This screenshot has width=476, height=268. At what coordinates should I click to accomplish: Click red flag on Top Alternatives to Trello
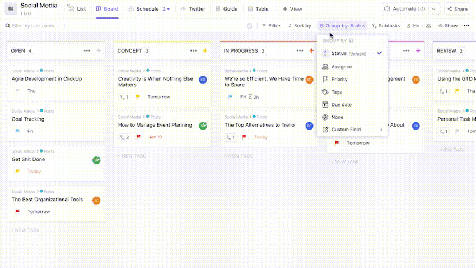click(244, 137)
